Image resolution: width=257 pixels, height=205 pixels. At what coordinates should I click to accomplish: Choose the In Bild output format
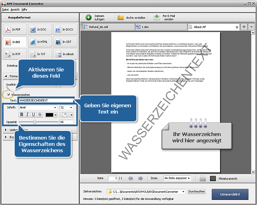click(x=15, y=42)
